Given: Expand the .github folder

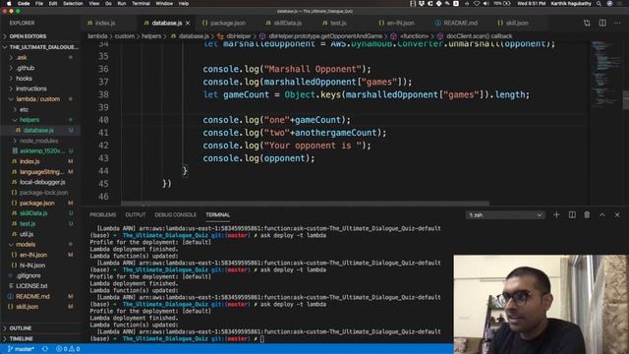Looking at the screenshot, I should (x=40, y=68).
